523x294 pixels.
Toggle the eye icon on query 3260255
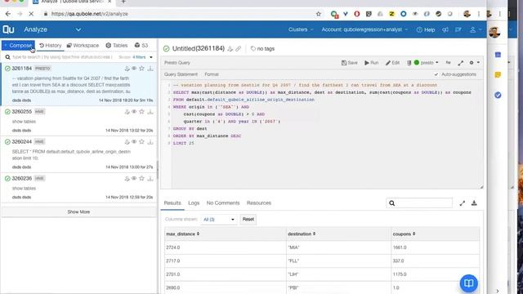(134, 112)
